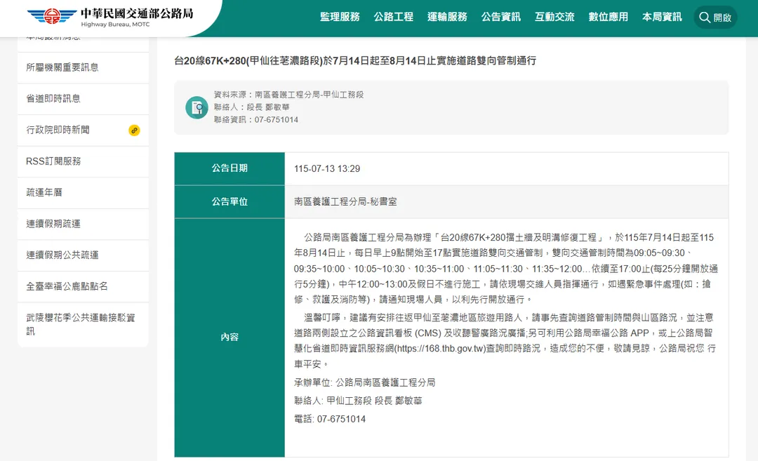The width and height of the screenshot is (758, 461).
Task: Open 全臺幸福公鹿點點名 sidebar link
Action: (83, 286)
